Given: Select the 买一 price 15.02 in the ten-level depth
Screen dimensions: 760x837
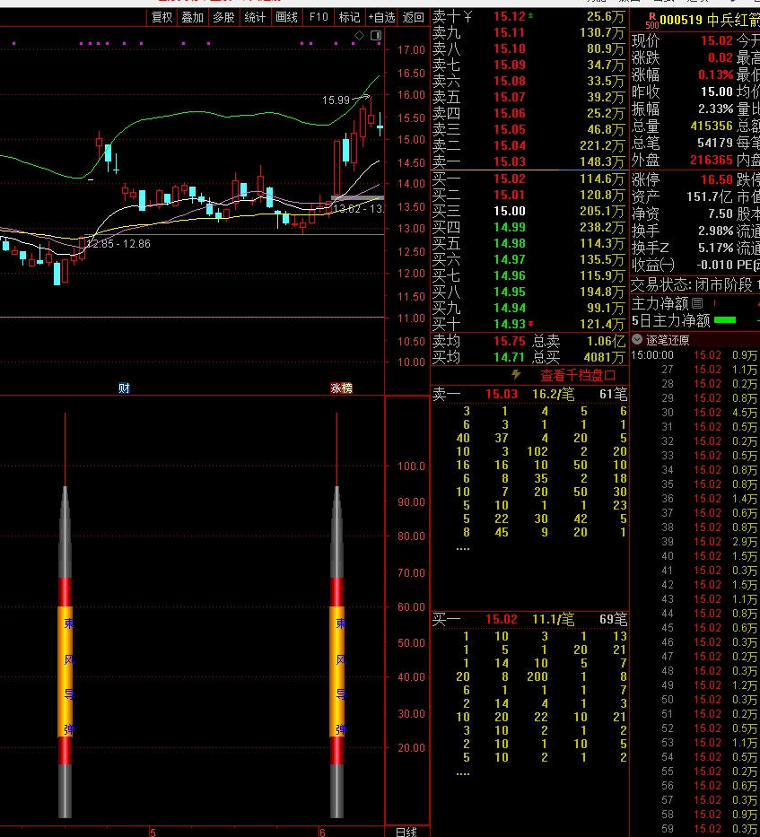Looking at the screenshot, I should pyautogui.click(x=510, y=179).
